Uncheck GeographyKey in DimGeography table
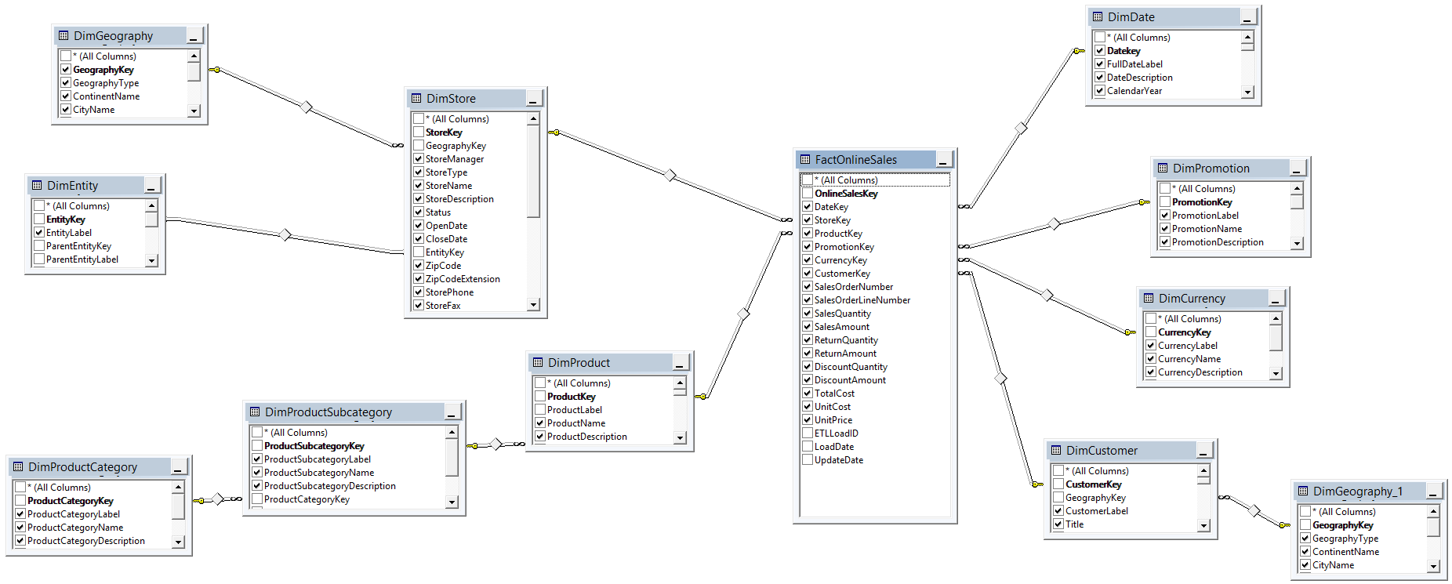Screen dimensions: 1452x584 (x=66, y=69)
